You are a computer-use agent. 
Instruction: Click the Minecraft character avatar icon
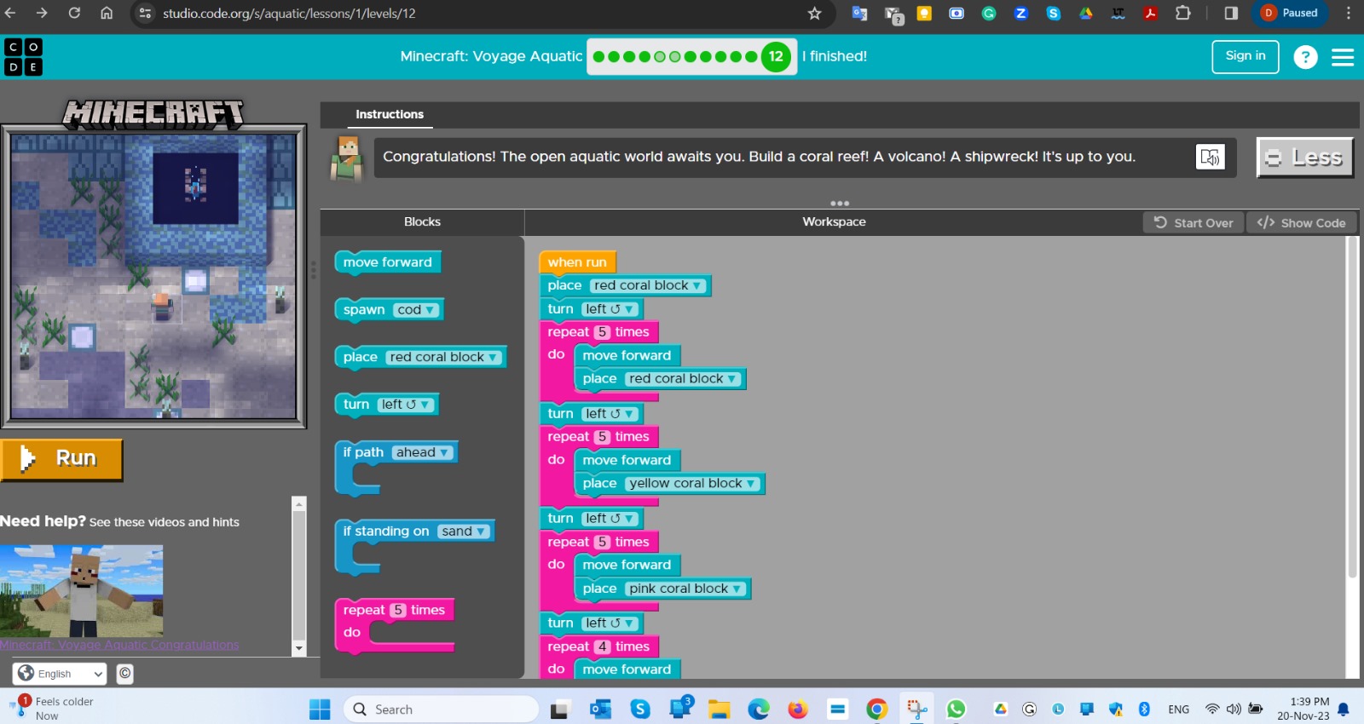(346, 158)
